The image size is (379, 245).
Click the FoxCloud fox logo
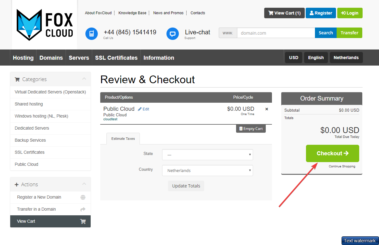(x=29, y=25)
